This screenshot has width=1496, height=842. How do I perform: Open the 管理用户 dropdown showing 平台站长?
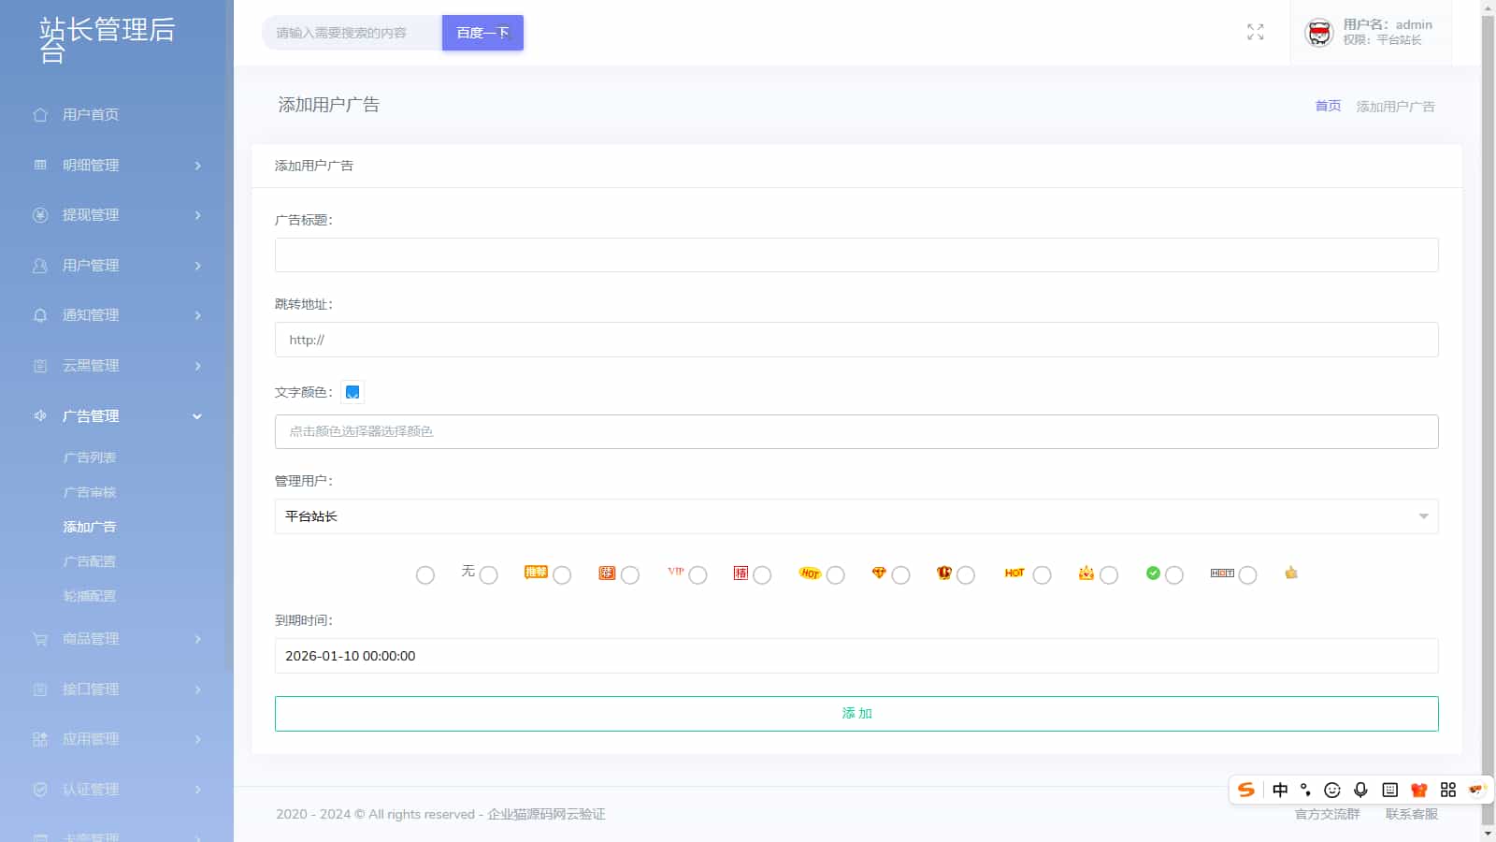tap(856, 516)
